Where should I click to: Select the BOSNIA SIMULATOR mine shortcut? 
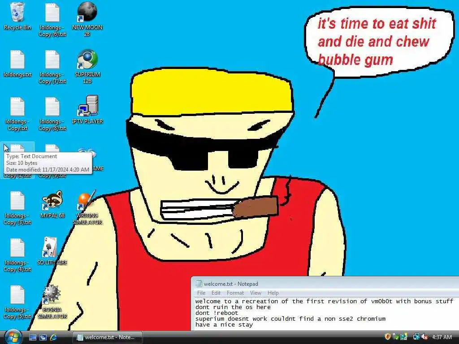[x=52, y=301]
